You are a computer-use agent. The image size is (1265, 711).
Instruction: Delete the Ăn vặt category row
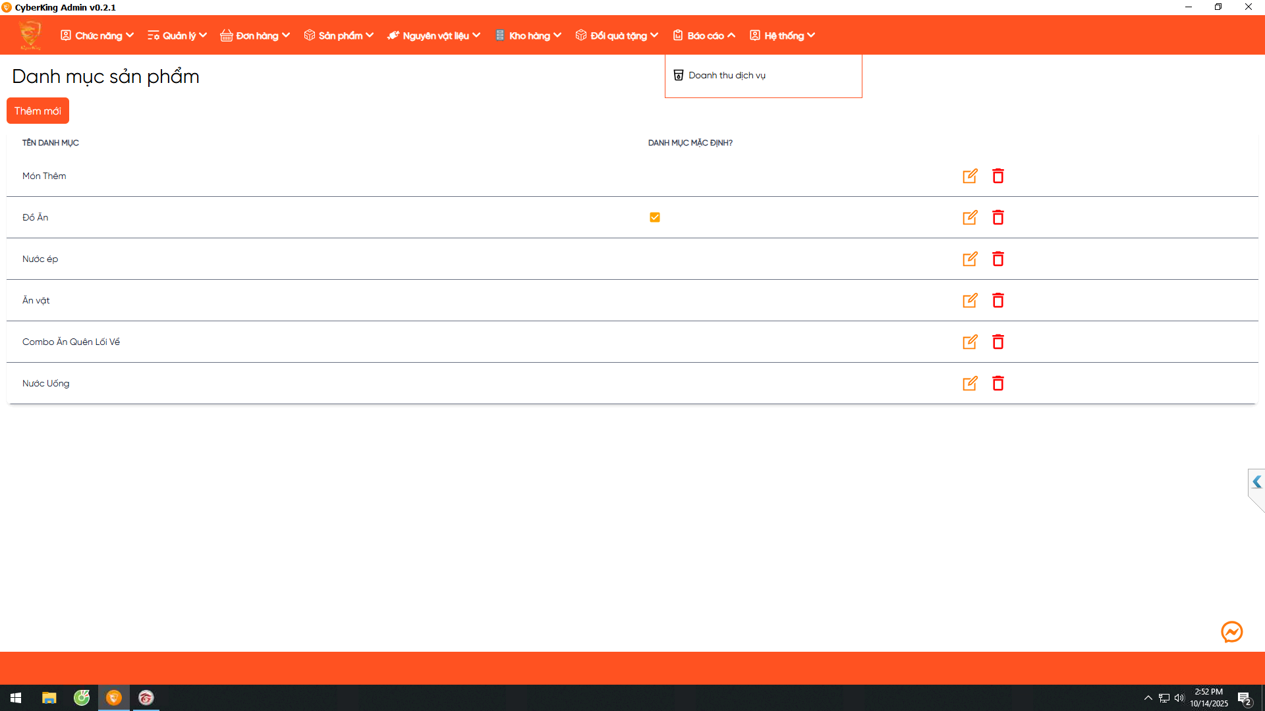[998, 300]
